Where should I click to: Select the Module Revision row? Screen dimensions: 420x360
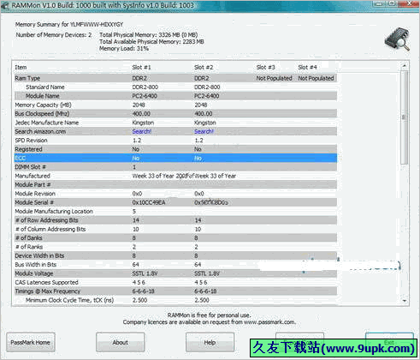coord(175,194)
